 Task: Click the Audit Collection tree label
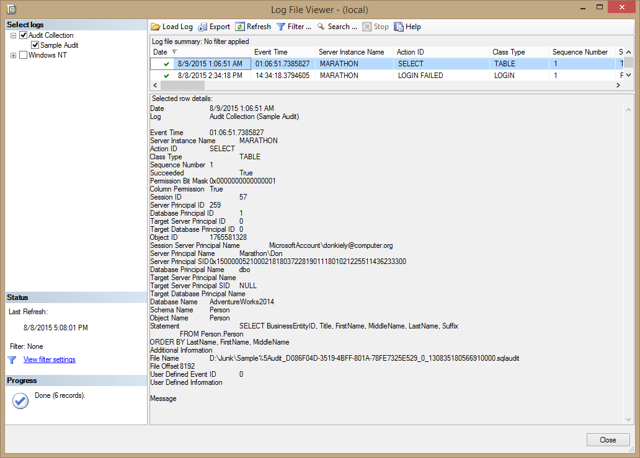click(x=51, y=35)
